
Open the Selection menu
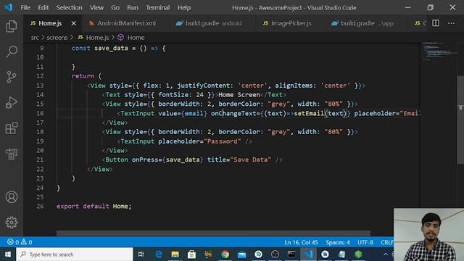[x=70, y=7]
